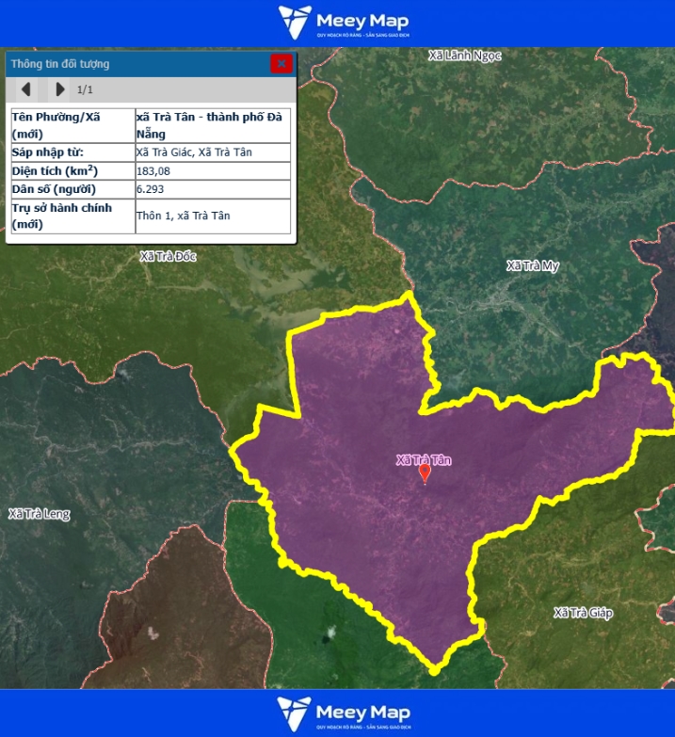Viewport: 675px width, 737px height.
Task: Go to the previous object record
Action: point(26,89)
